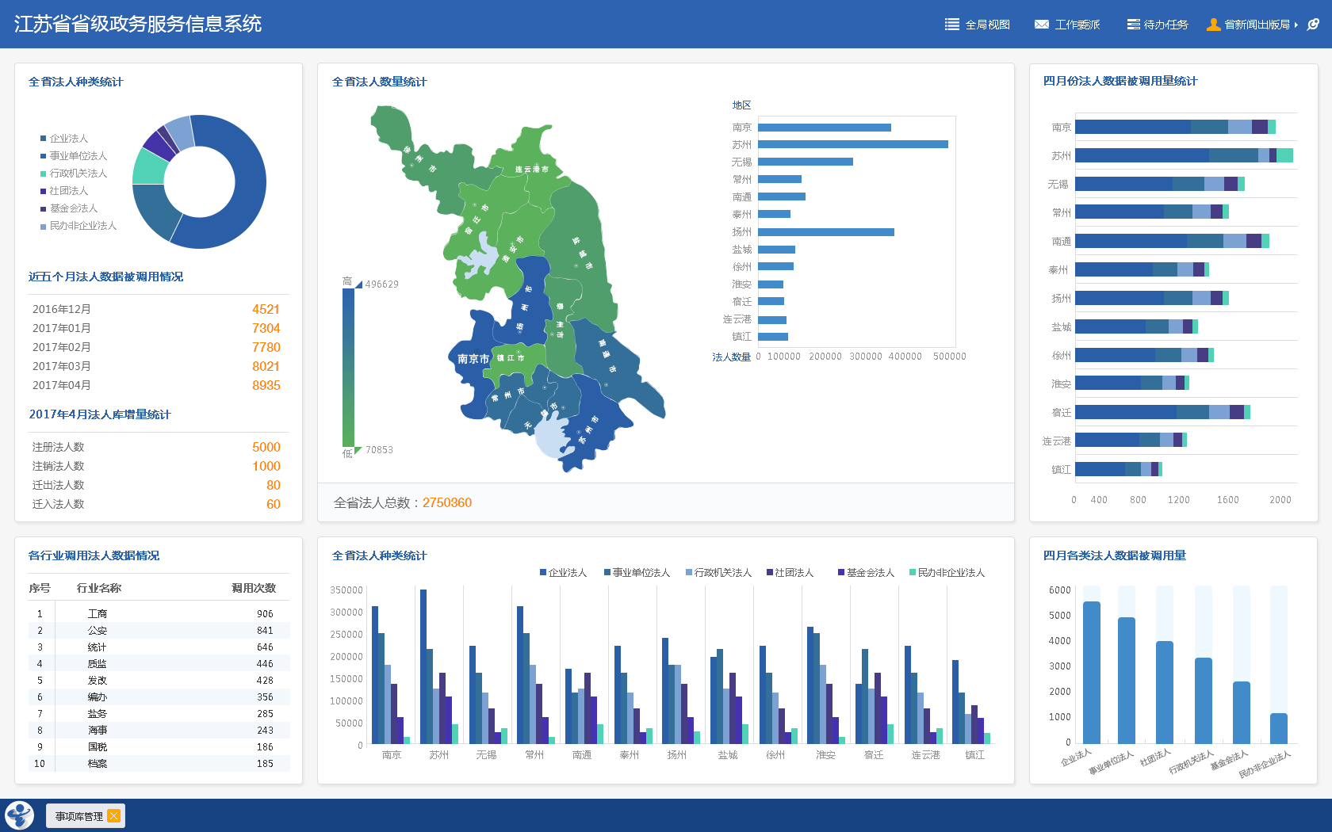This screenshot has height=832, width=1332.
Task: Click the 南京 bar in 地区 chart
Action: [x=825, y=128]
